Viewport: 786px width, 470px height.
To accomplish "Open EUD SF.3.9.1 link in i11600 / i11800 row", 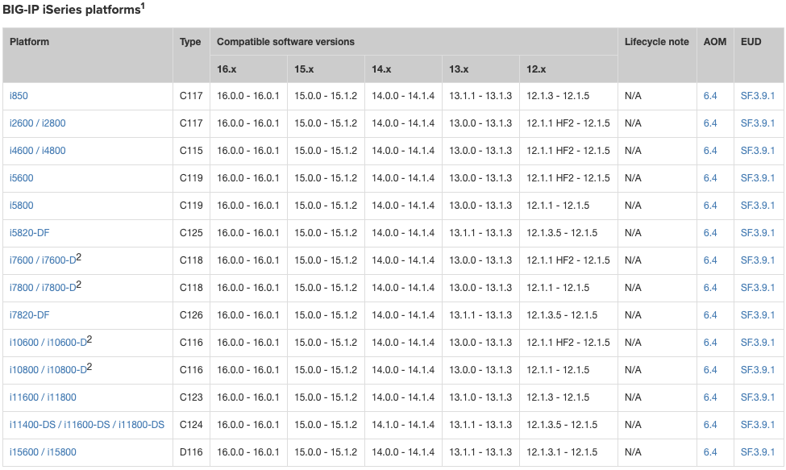I will click(758, 397).
